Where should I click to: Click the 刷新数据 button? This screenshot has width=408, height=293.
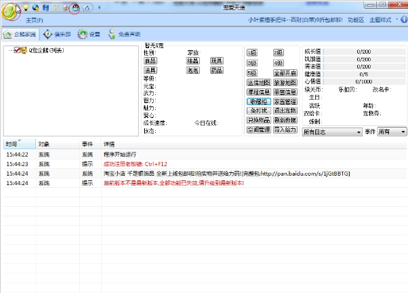(x=285, y=120)
